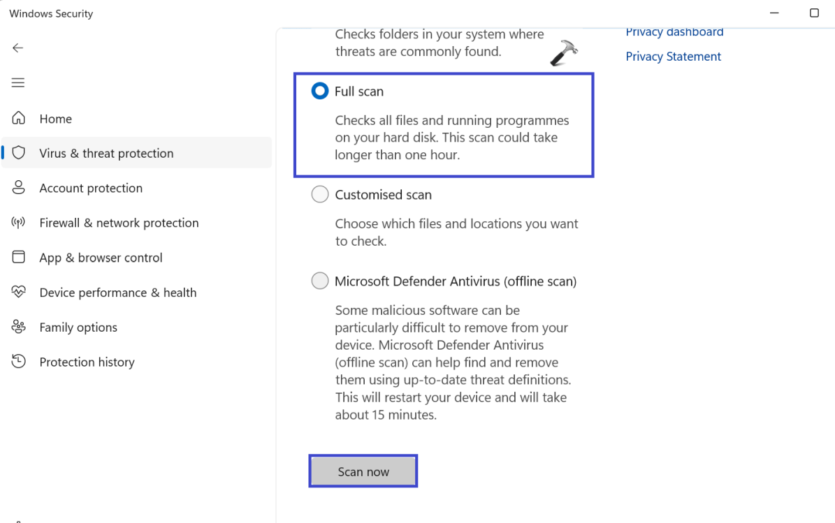The width and height of the screenshot is (835, 523).
Task: Open the Privacy dashboard link
Action: tap(674, 32)
